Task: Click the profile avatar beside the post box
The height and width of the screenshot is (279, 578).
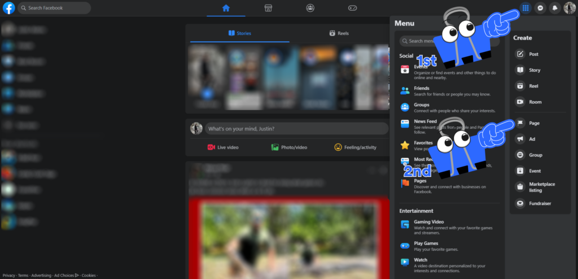Action: click(x=196, y=128)
